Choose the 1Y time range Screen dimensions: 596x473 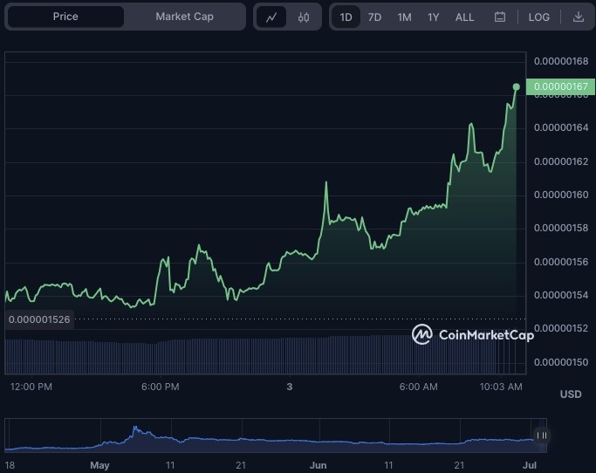[x=433, y=17]
